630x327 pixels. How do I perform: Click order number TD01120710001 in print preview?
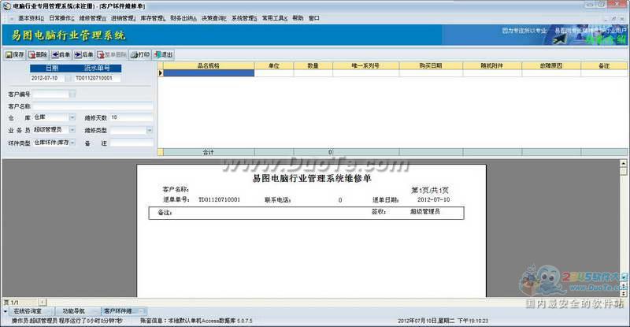(x=220, y=199)
